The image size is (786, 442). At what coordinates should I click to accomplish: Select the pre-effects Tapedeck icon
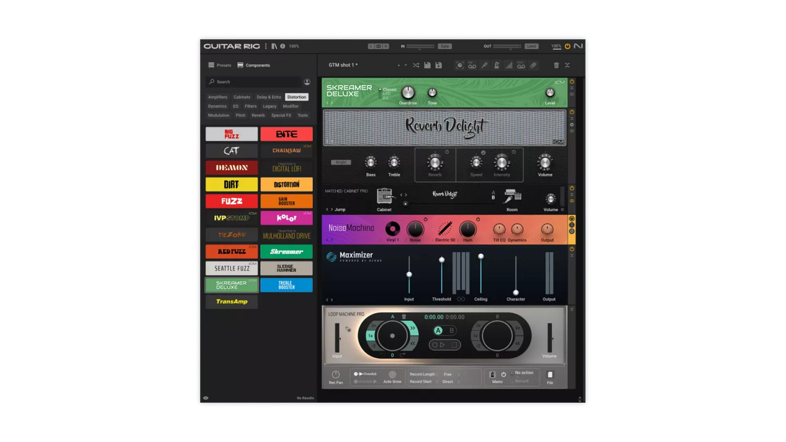473,65
